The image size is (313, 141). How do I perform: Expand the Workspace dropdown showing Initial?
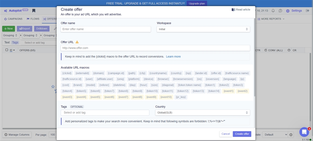tap(203, 29)
